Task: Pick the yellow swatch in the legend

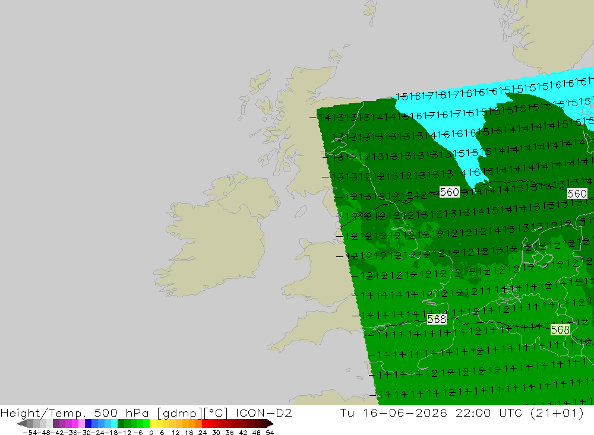Action: [153, 423]
